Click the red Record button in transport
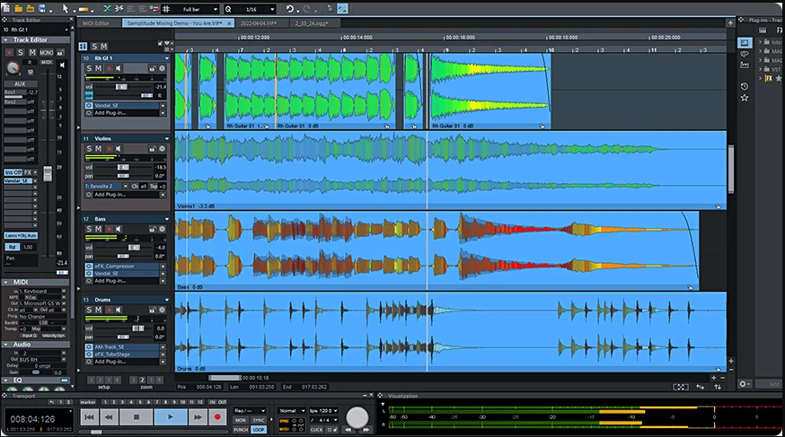 coord(217,417)
